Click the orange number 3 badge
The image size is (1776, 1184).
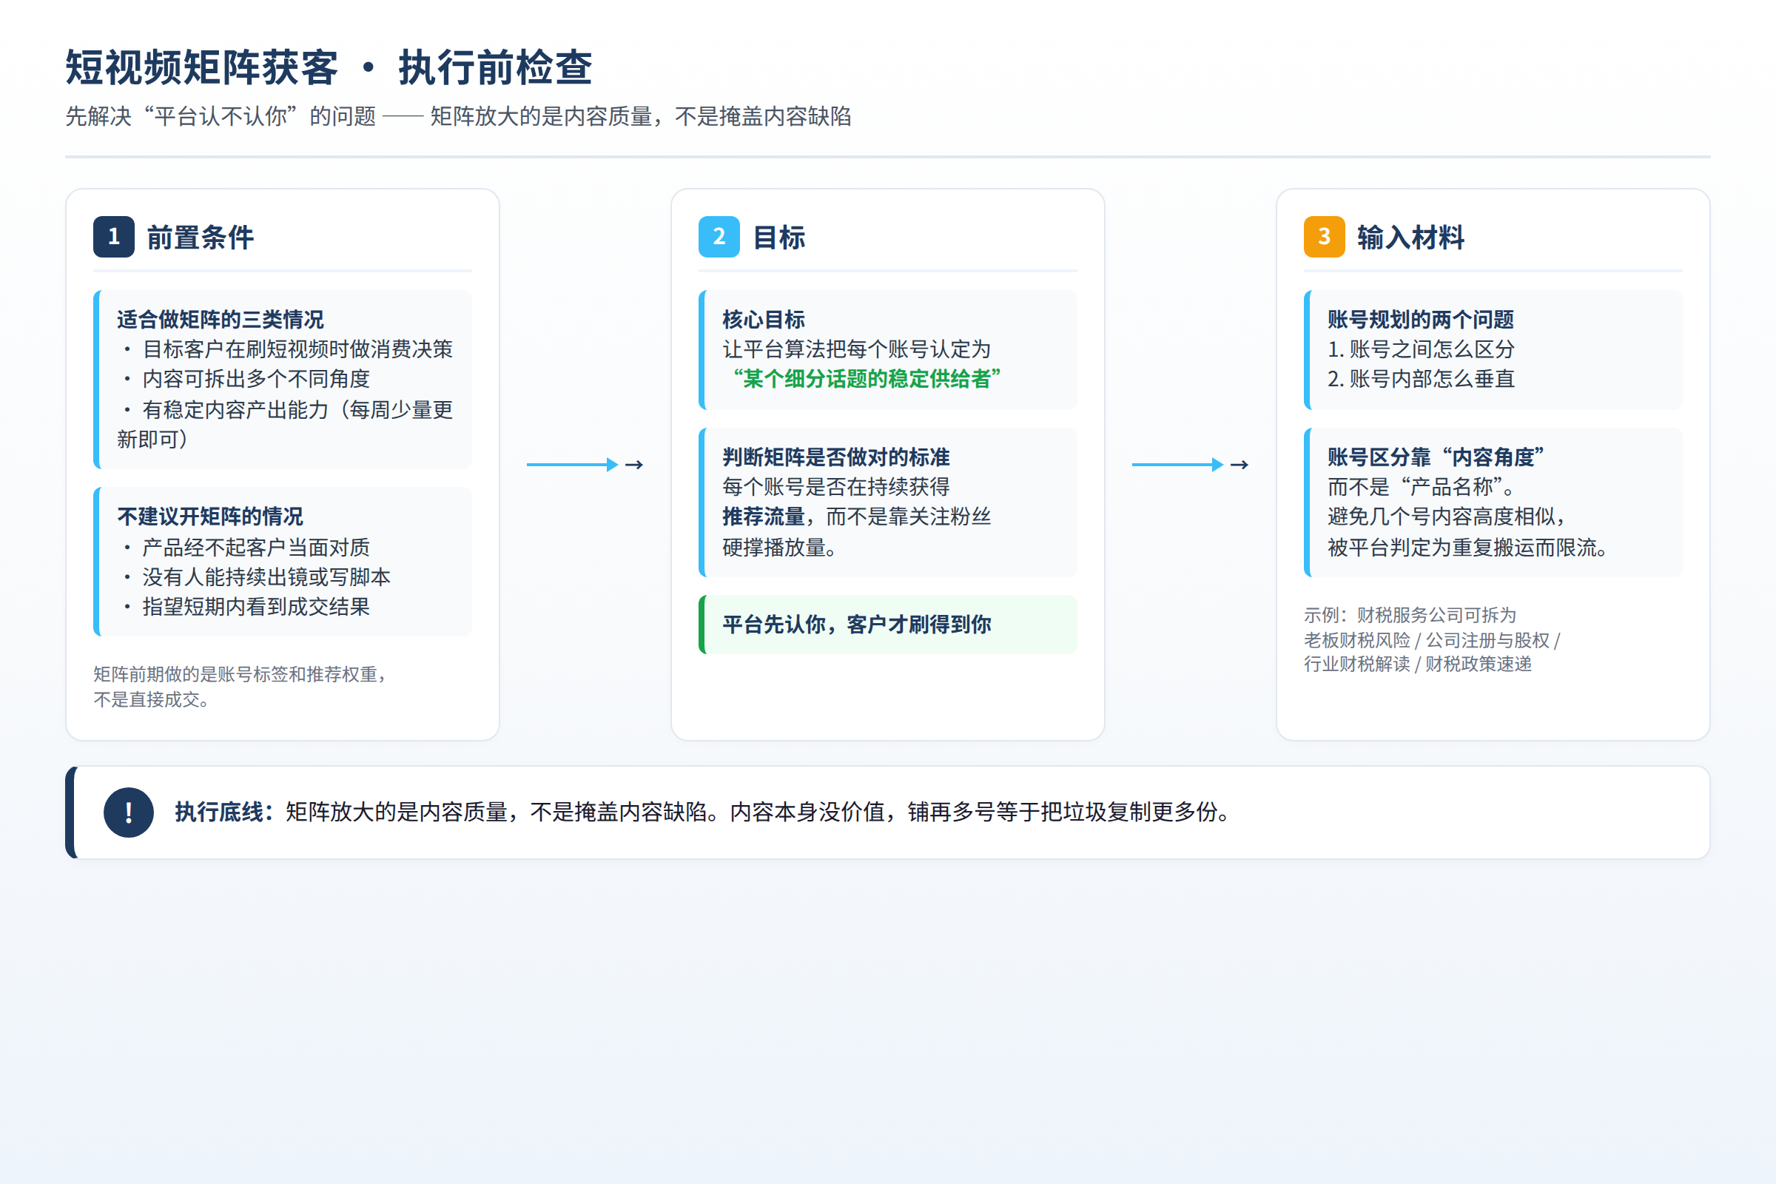tap(1325, 237)
